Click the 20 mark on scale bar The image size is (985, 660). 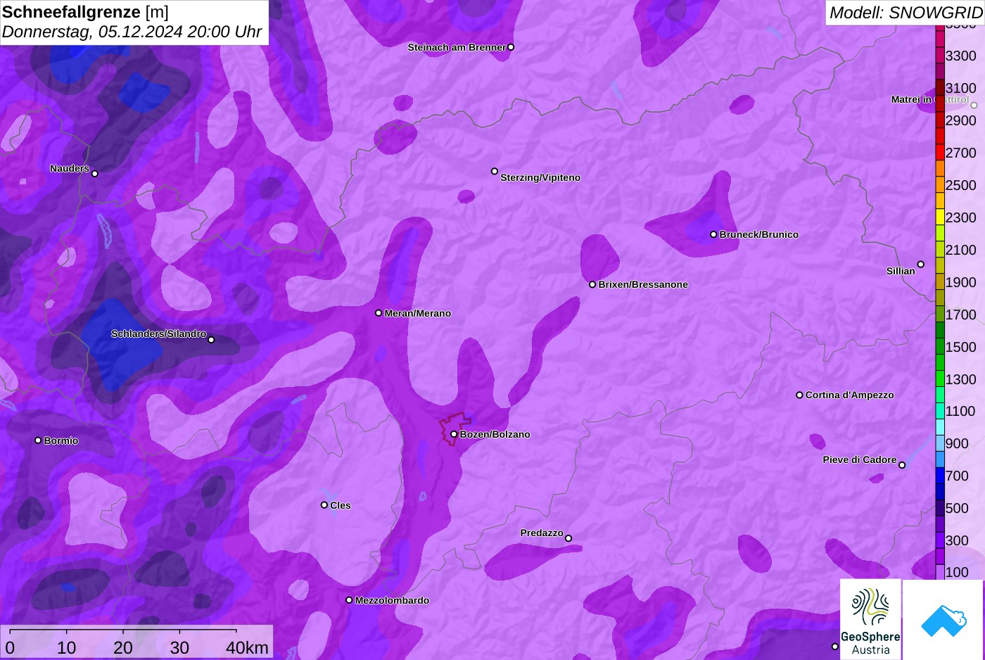pos(123,647)
